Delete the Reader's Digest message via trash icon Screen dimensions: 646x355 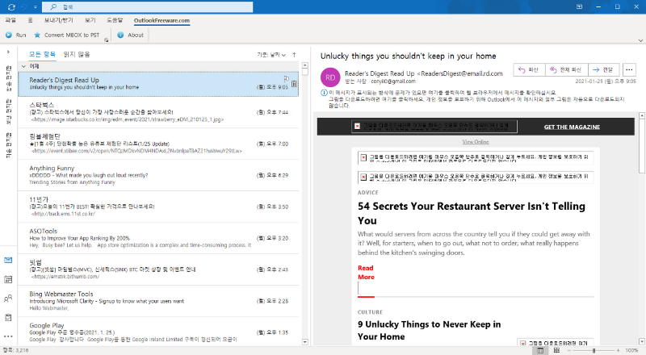(294, 84)
